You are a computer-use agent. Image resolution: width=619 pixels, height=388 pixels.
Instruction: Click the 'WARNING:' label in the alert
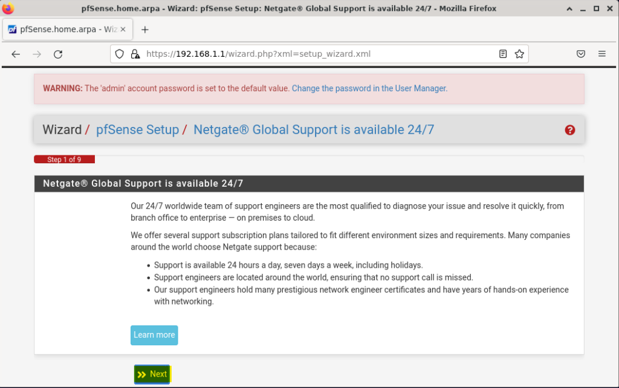63,88
